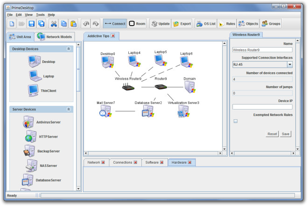Close the Connections bottom tab
The width and height of the screenshot is (308, 206).
coord(135,162)
